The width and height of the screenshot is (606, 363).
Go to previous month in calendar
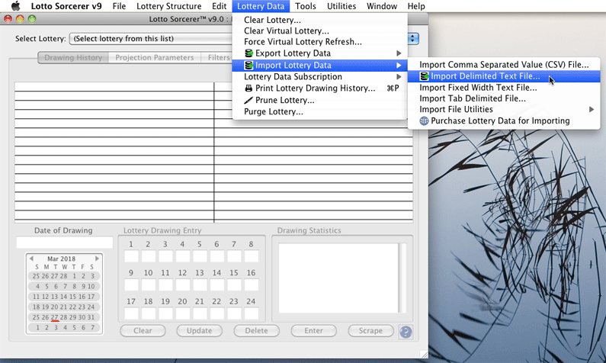[x=31, y=259]
